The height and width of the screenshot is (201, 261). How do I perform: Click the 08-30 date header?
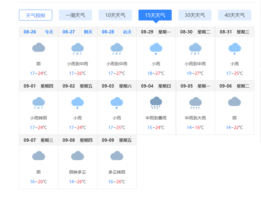point(186,32)
